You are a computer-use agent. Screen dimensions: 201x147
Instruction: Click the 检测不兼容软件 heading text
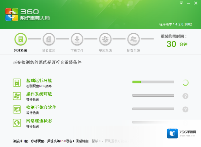click(x=41, y=107)
